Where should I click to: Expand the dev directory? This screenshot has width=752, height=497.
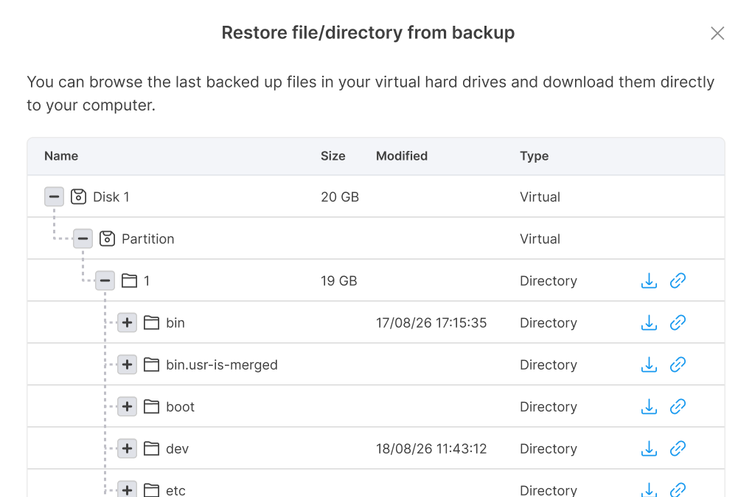[127, 448]
